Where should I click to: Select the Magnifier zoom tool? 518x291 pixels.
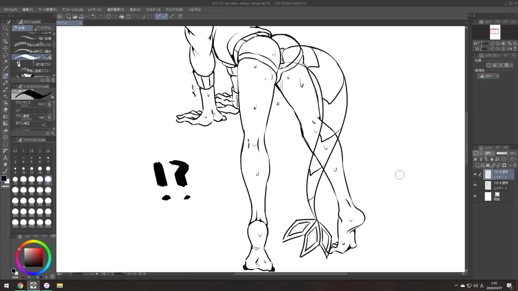(5, 28)
